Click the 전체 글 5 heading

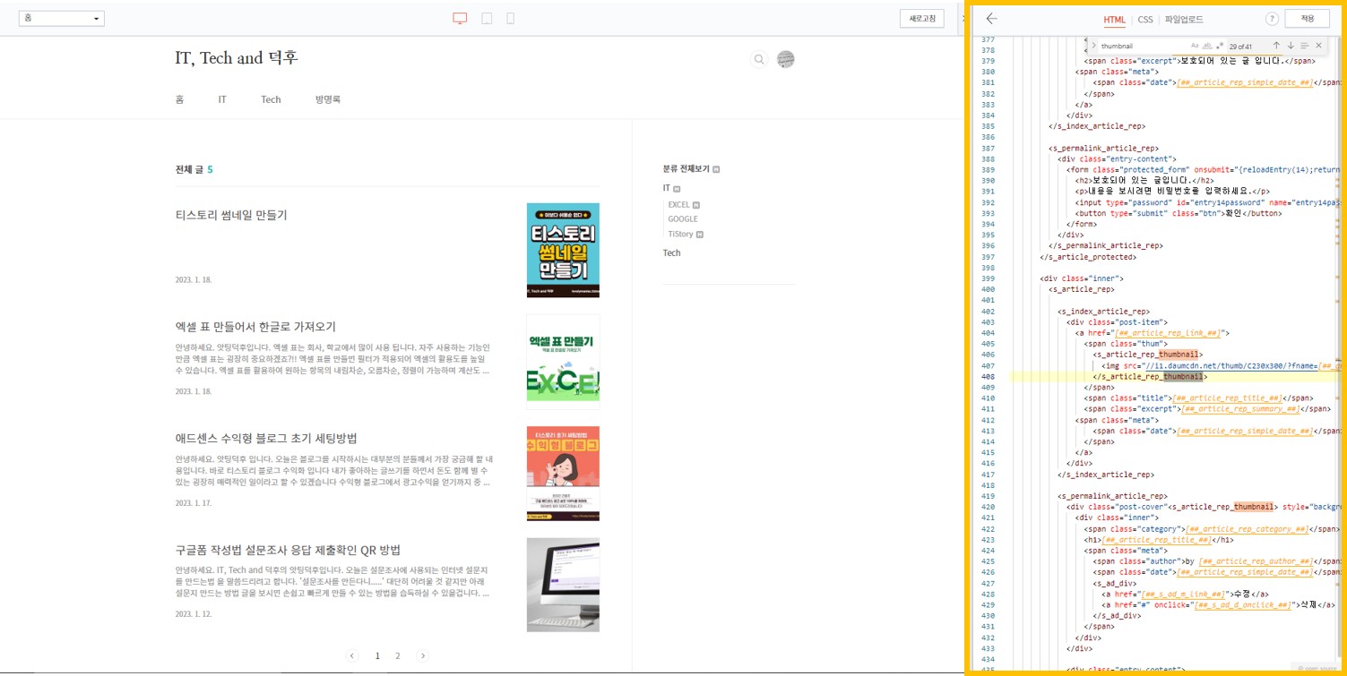pyautogui.click(x=194, y=169)
